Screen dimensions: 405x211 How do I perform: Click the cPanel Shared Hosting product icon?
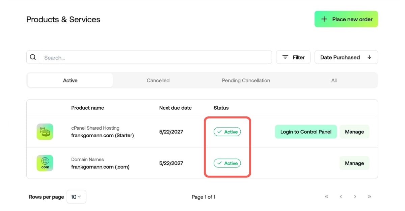(x=45, y=132)
